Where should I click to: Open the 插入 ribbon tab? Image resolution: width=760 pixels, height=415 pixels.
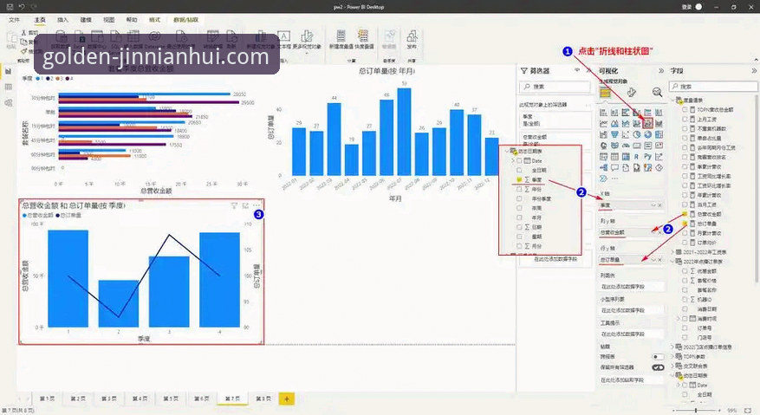pyautogui.click(x=63, y=20)
